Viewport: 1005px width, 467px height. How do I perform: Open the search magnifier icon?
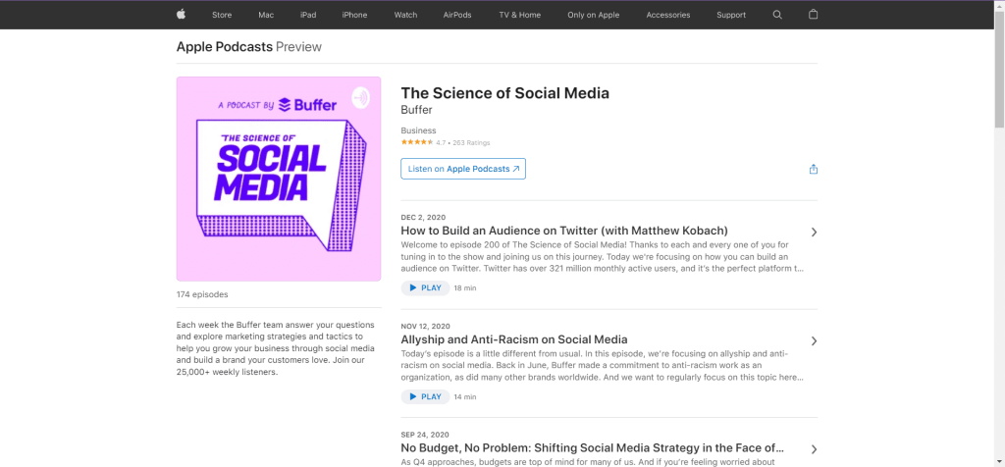[777, 15]
